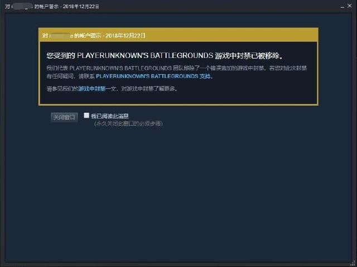Click the 游戏中封禁已被移除 headline text

click(249, 56)
